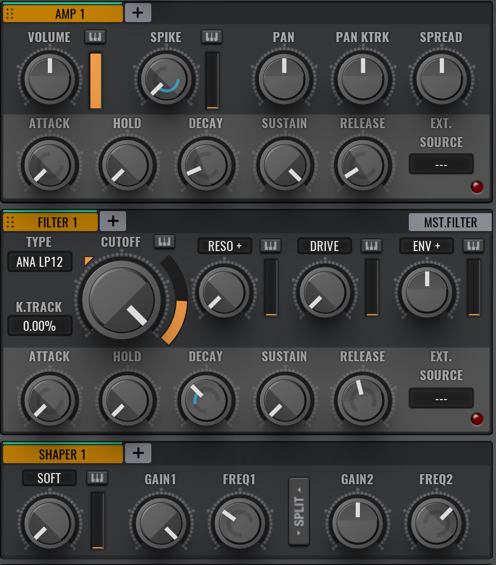496x565 pixels.
Task: Click the FILTER 1 drag handle dots
Action: pyautogui.click(x=10, y=222)
